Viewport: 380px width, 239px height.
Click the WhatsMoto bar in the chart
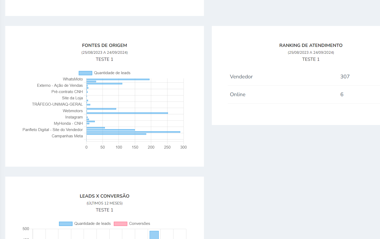click(x=118, y=79)
